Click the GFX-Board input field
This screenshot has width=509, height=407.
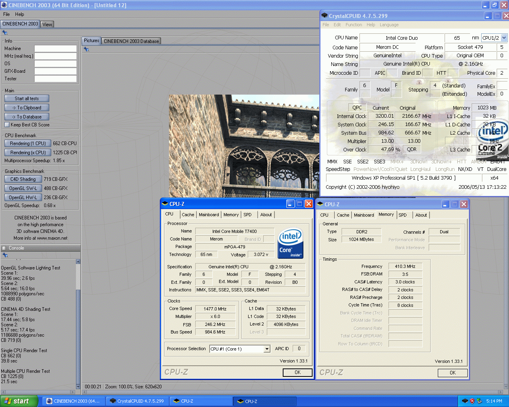coord(55,71)
